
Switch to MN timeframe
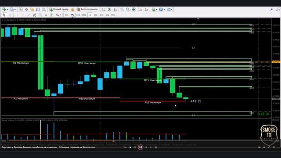pyautogui.click(x=113, y=15)
